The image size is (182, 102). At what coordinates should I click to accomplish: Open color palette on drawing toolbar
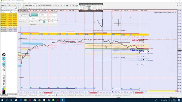[4, 91]
